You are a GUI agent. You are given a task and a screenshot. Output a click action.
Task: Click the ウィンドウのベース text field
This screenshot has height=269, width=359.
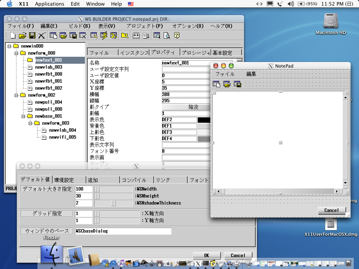point(123,231)
